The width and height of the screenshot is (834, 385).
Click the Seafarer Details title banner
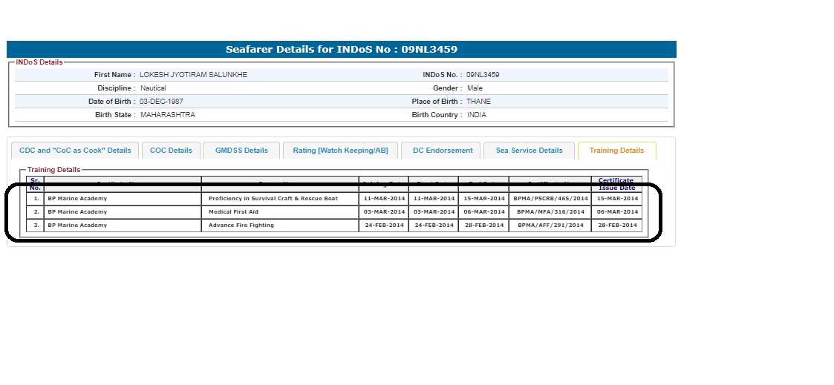(x=342, y=50)
